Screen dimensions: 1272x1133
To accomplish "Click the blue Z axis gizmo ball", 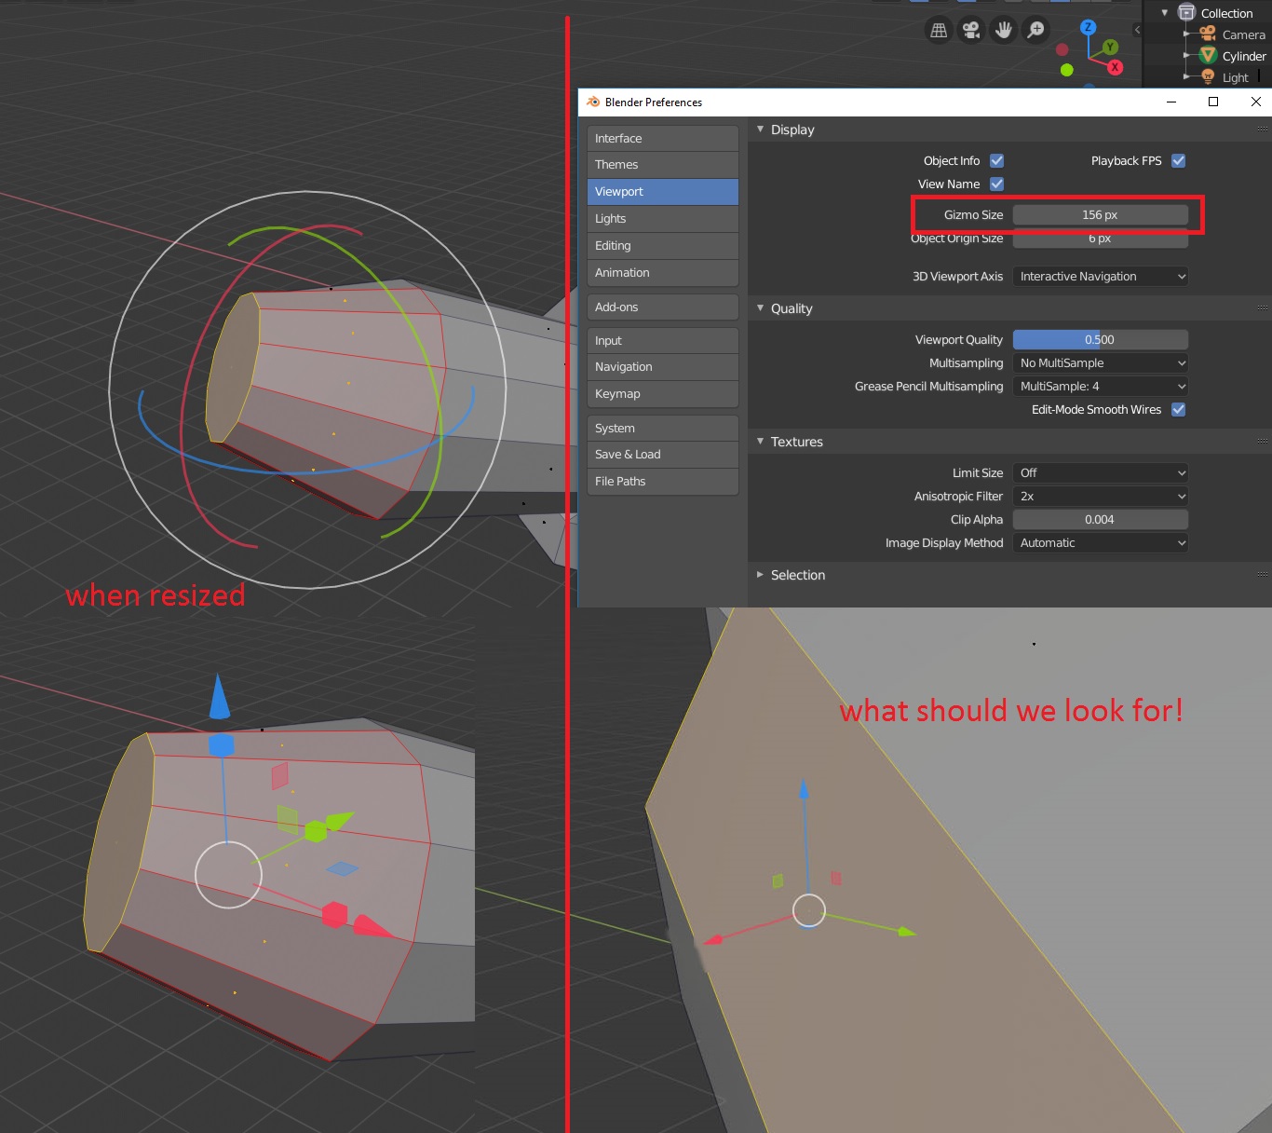I will [x=1088, y=27].
